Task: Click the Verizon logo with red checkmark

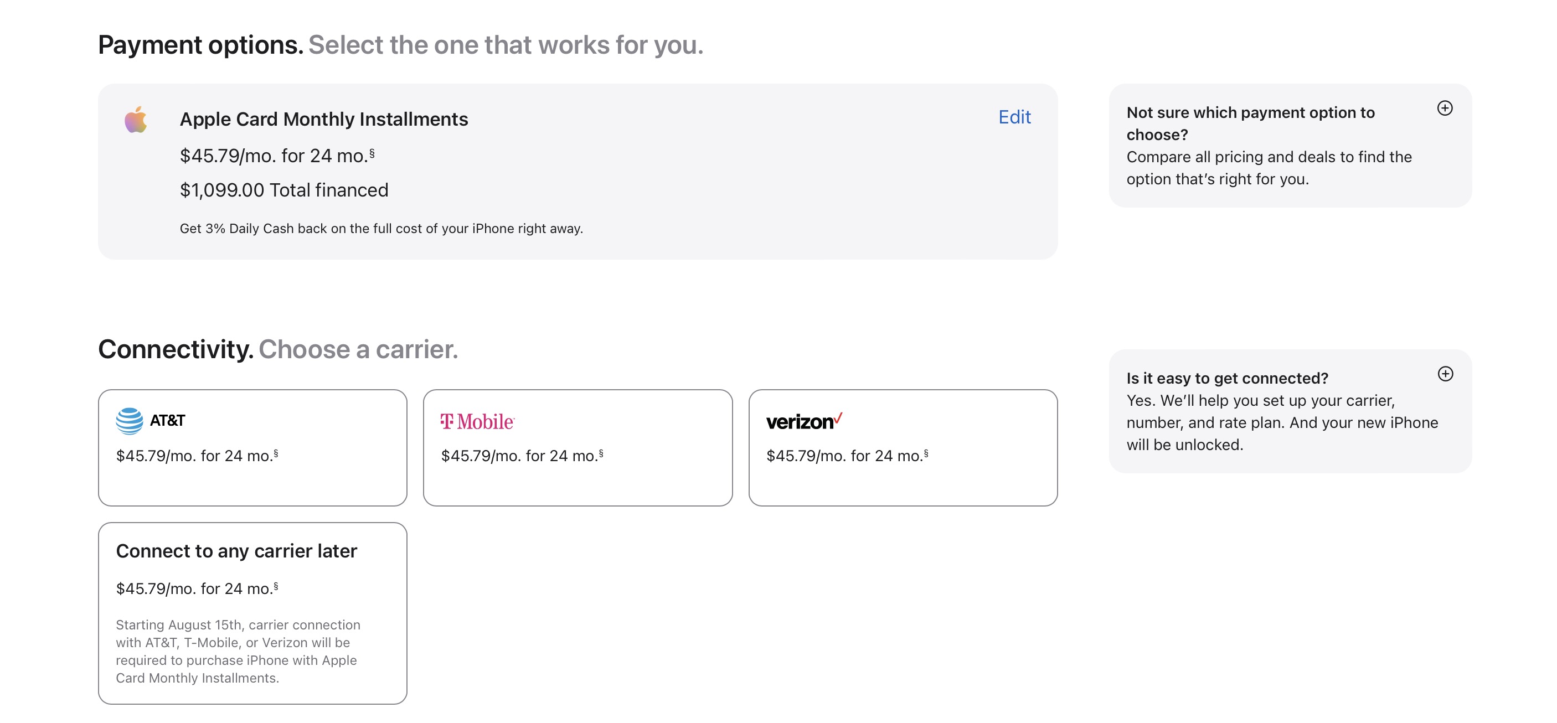Action: [x=804, y=421]
